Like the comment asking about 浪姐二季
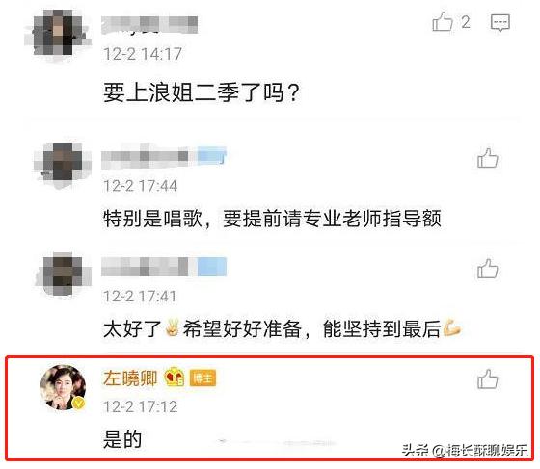540x469 pixels. click(443, 22)
